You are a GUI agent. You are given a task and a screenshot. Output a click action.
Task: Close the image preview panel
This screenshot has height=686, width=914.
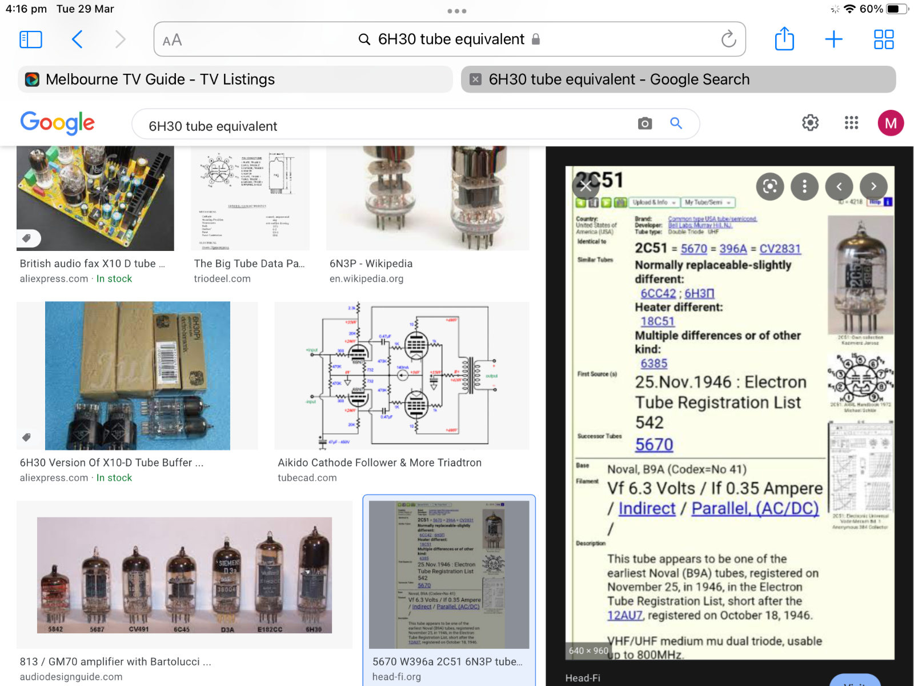click(x=586, y=186)
